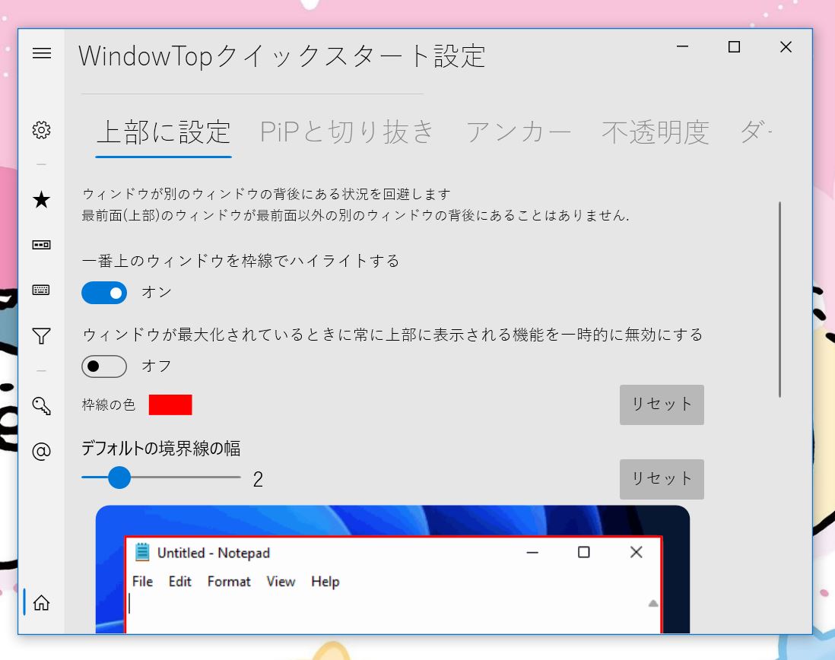This screenshot has width=835, height=660.
Task: Open the red 枠線の色 color swatch
Action: tap(170, 405)
